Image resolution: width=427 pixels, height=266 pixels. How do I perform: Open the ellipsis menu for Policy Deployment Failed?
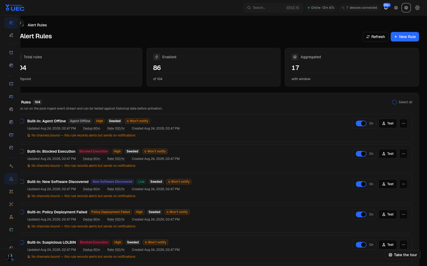click(x=404, y=214)
